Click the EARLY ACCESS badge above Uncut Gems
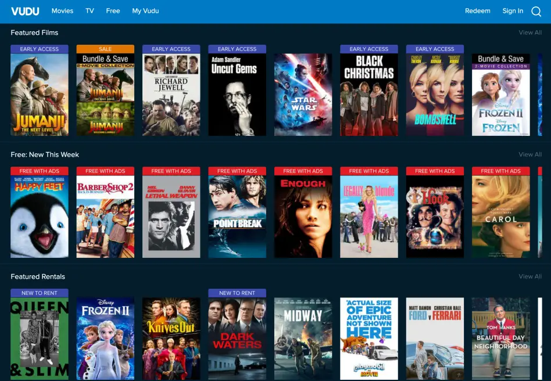 pos(237,49)
